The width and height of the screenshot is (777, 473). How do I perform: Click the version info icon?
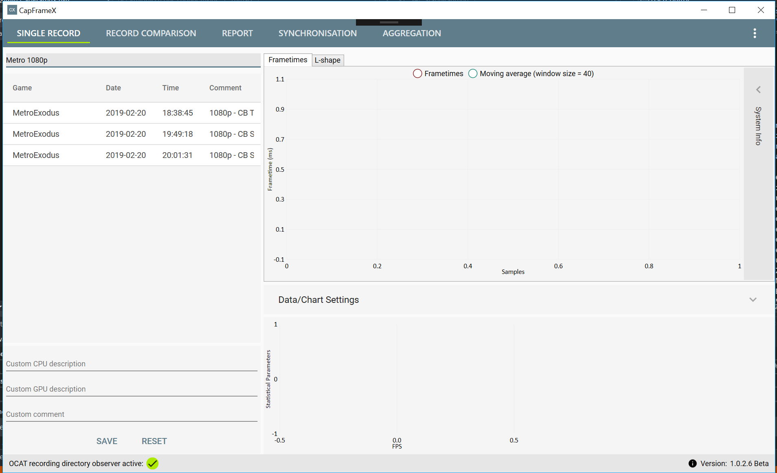pos(692,464)
